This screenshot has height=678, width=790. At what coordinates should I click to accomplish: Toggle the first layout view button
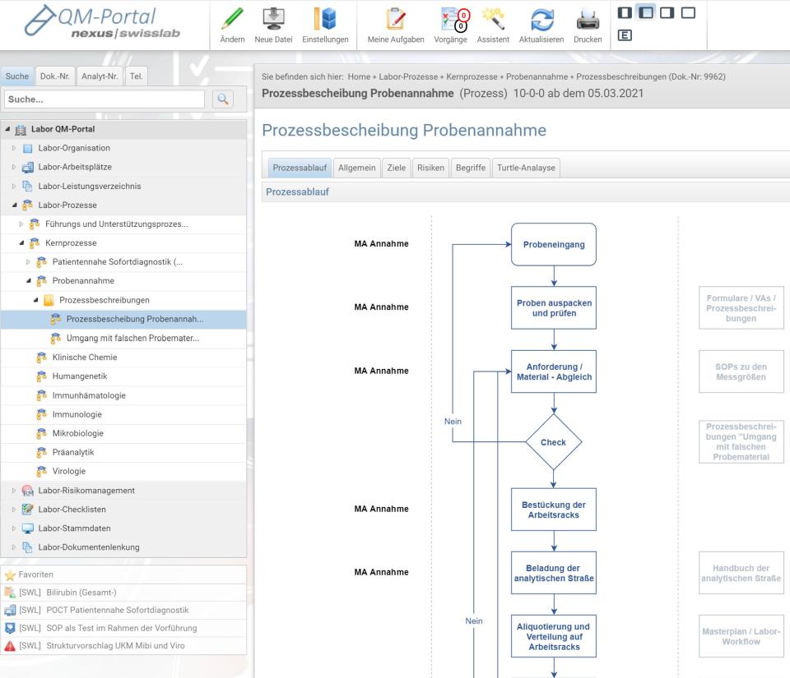pos(625,13)
